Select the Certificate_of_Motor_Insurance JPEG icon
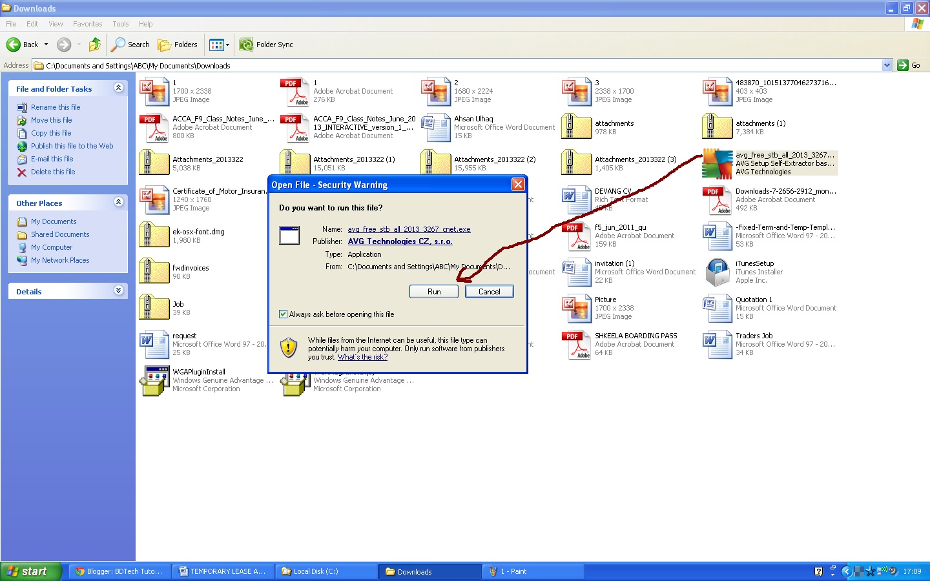 tap(154, 199)
